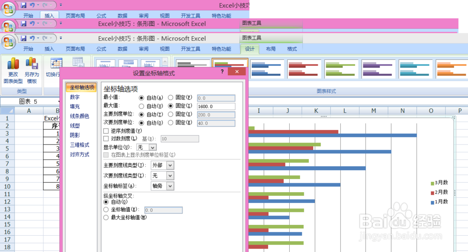Select 线条颜色 category in dialog sidebar
This screenshot has height=252, width=468.
point(80,116)
